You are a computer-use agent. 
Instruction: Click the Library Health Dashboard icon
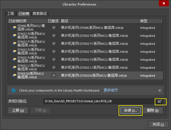(x=14, y=90)
